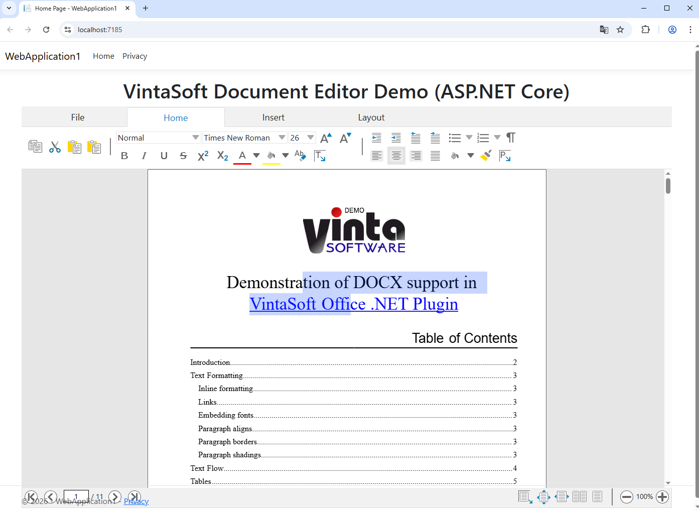699x510 pixels.
Task: Click the Privacy link in navbar
Action: click(x=134, y=56)
